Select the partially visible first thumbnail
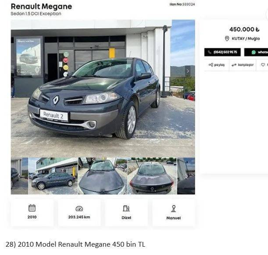 point(19,176)
